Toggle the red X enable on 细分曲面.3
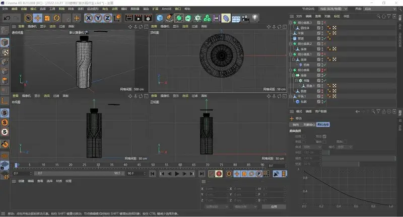Viewport: 403px width, 217px height. coord(325,23)
